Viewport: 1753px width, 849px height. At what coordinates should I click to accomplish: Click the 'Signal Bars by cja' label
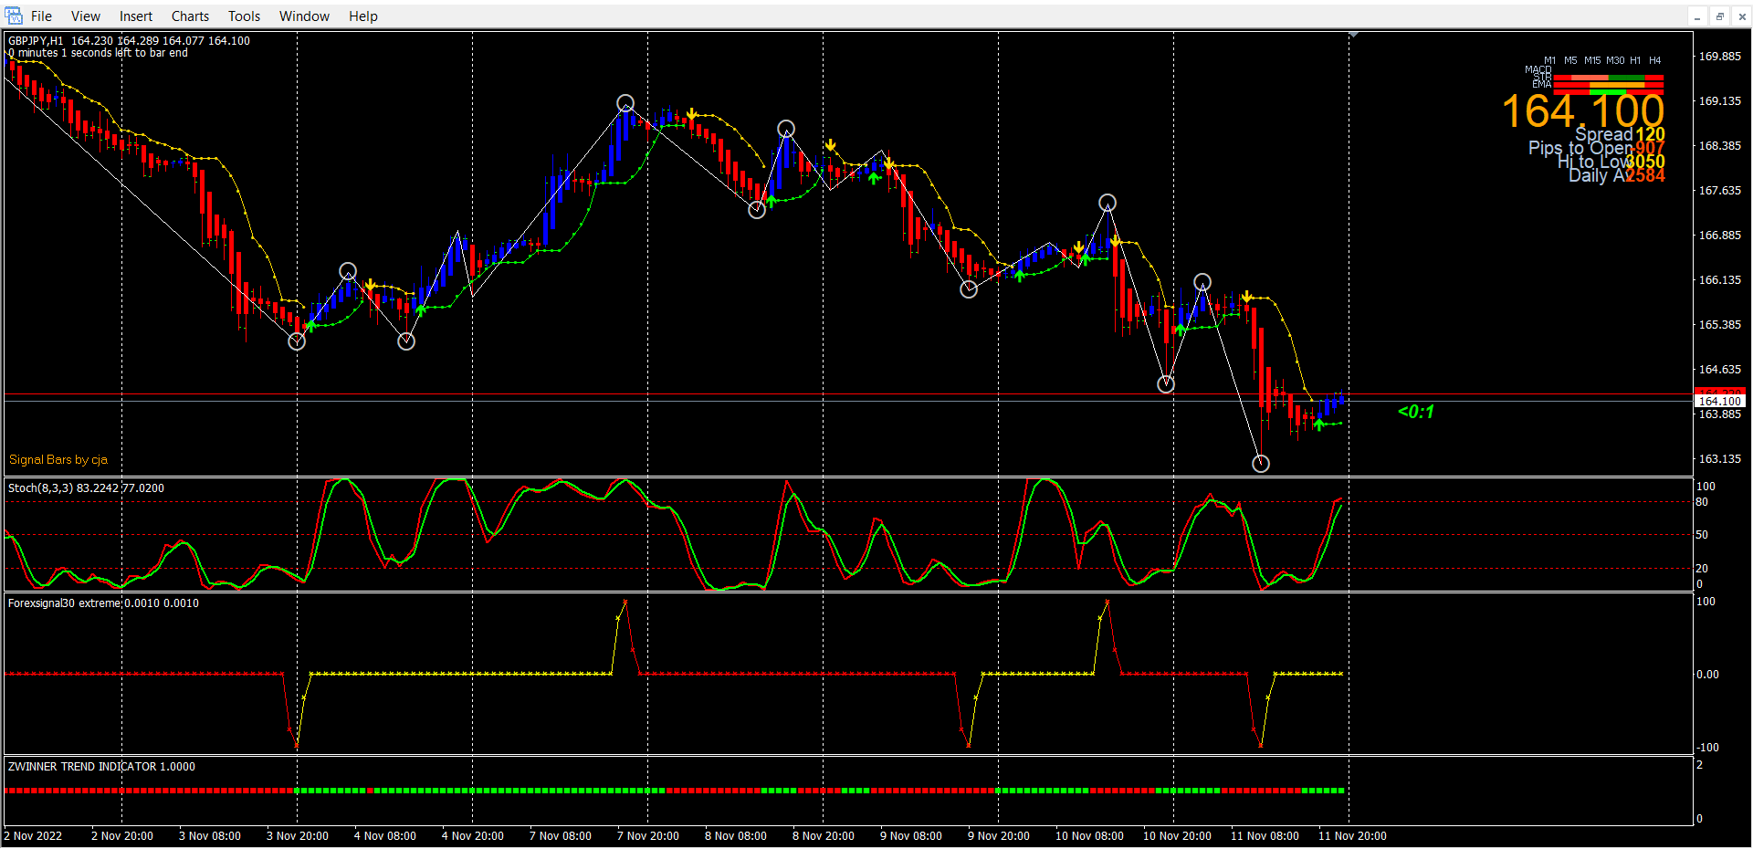click(x=58, y=459)
